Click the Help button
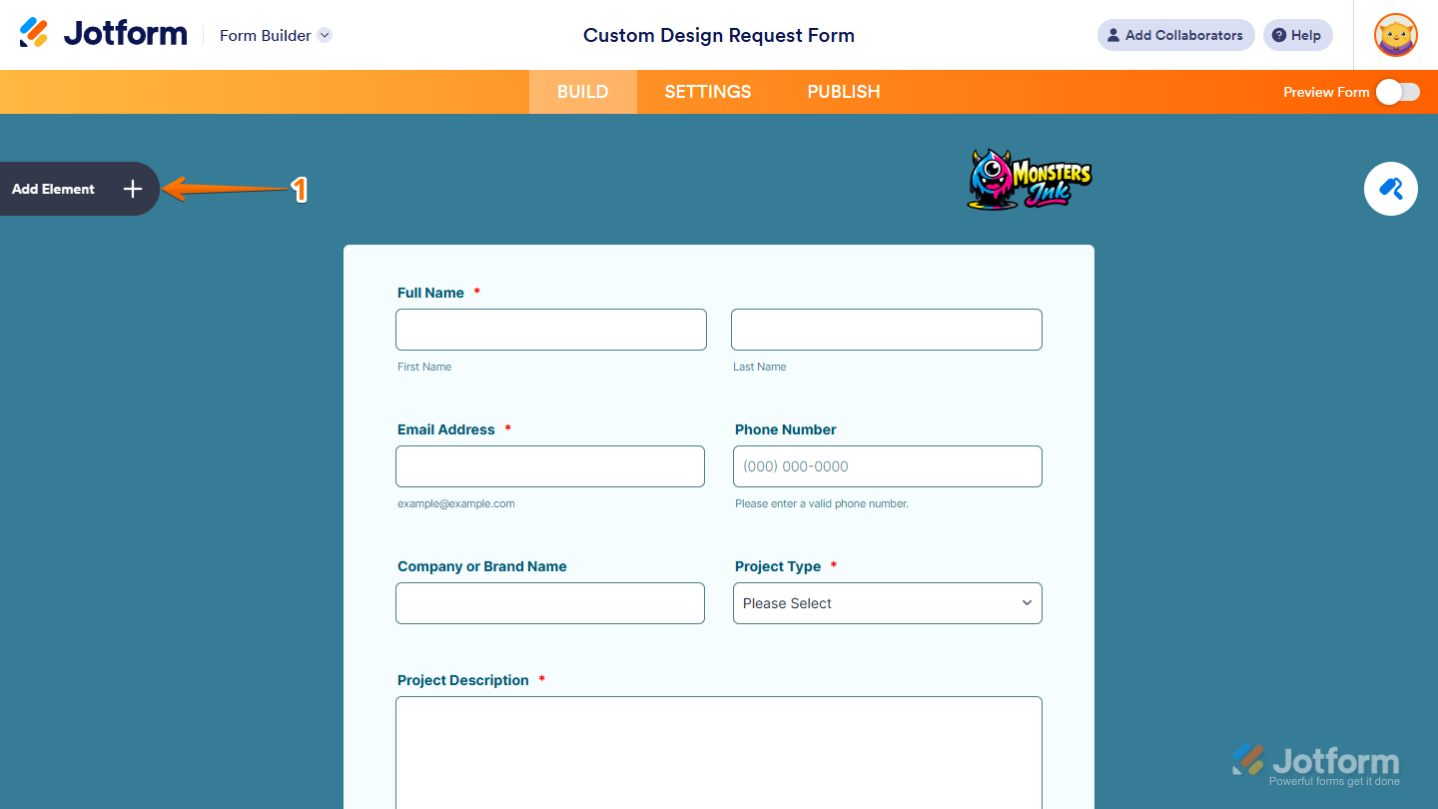Image resolution: width=1438 pixels, height=809 pixels. pos(1297,35)
